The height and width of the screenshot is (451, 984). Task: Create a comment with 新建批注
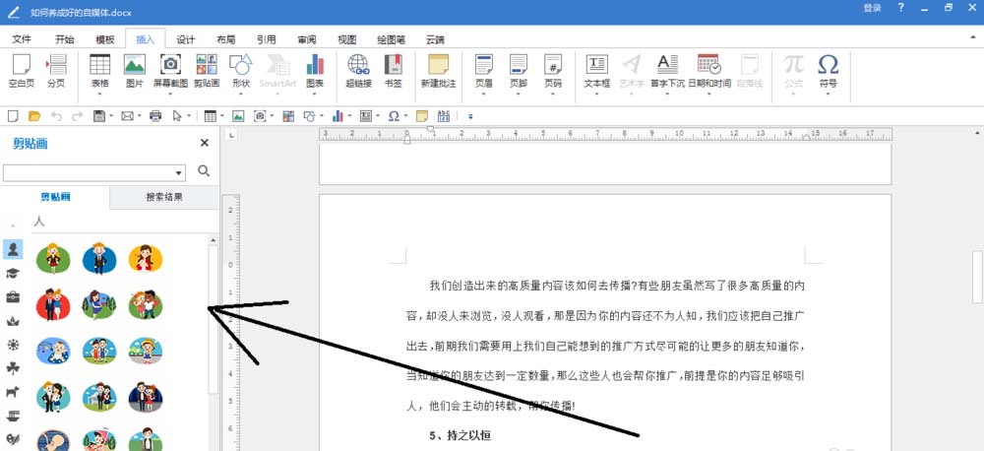(x=439, y=70)
